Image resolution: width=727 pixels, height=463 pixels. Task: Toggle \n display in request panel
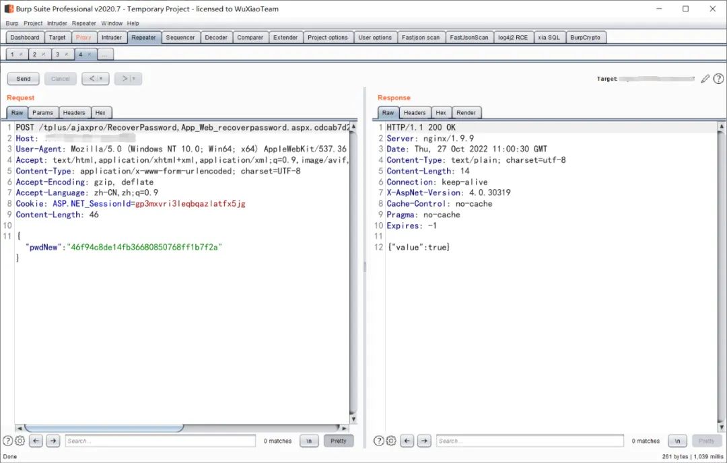[309, 441]
